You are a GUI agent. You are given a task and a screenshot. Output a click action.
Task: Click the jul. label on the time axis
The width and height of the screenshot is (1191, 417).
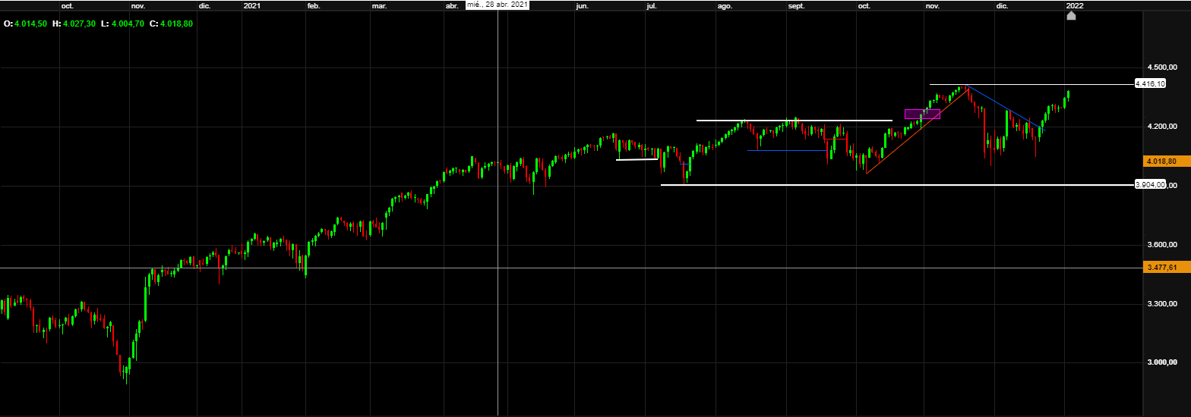point(651,5)
